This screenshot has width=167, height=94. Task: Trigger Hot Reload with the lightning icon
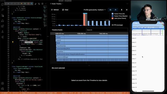tap(21, 4)
